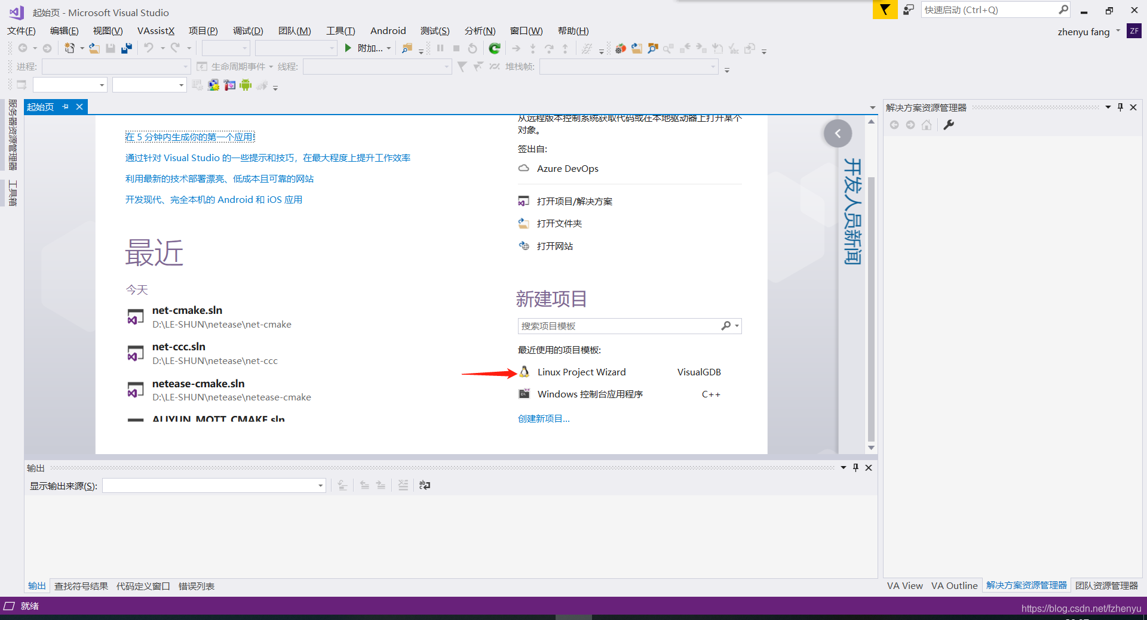
Task: Pin the Start Page tab
Action: (x=66, y=107)
